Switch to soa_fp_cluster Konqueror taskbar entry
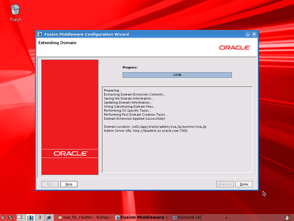Image resolution: width=294 pixels, height=221 pixels. tap(85, 217)
